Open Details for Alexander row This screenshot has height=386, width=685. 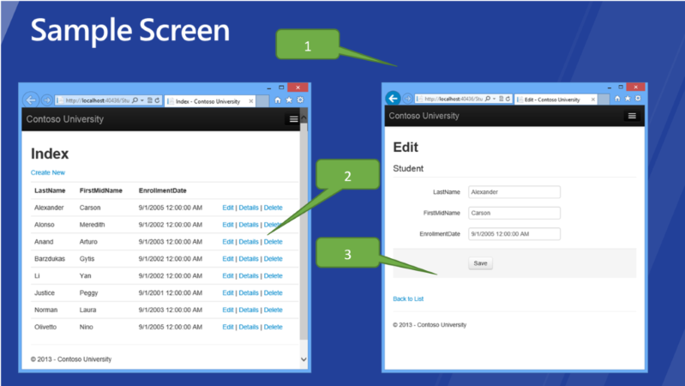click(249, 208)
